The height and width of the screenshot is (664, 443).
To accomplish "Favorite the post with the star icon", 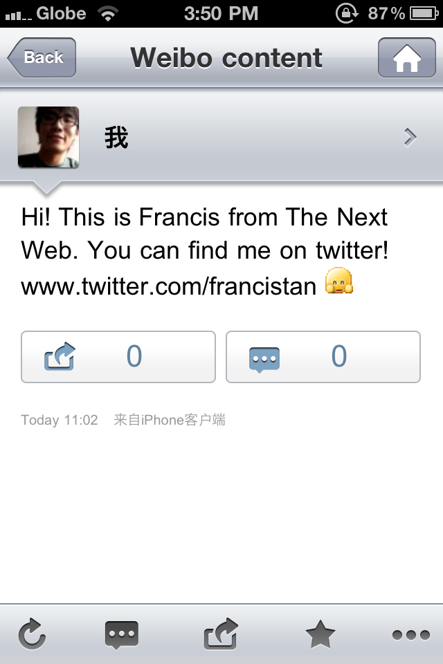I will [320, 634].
